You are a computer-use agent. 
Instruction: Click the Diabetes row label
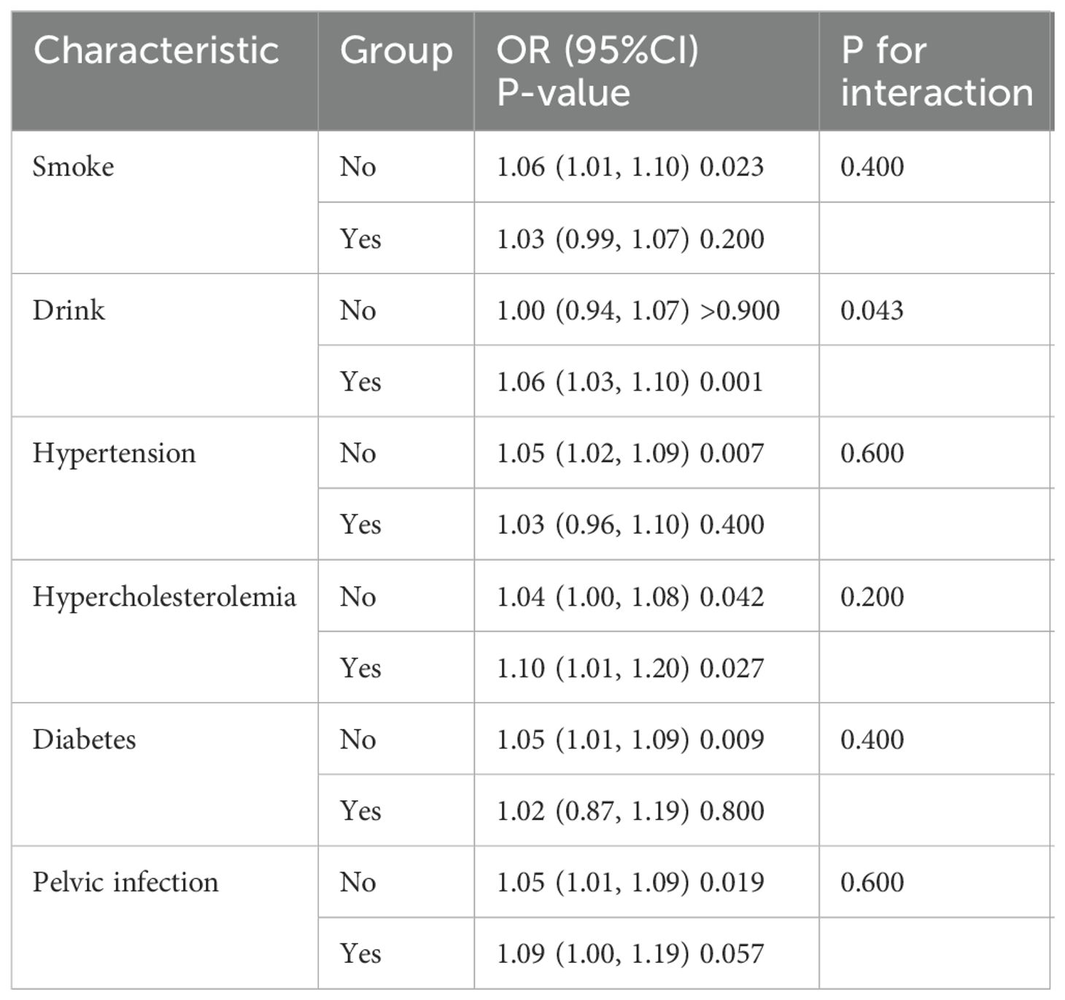(x=84, y=740)
